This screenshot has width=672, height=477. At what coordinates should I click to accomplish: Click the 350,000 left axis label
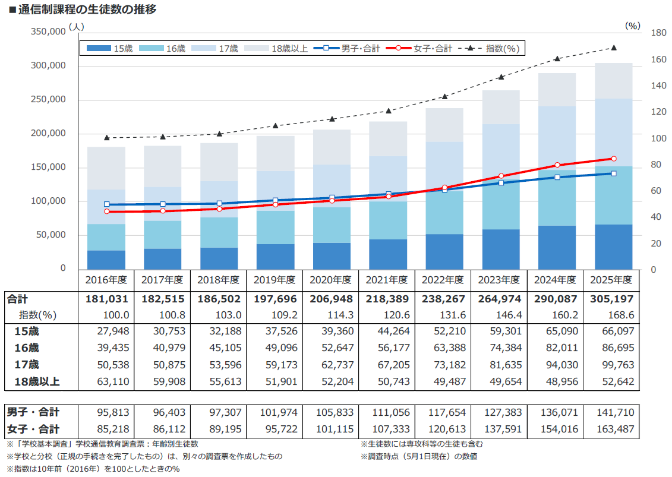(x=48, y=31)
